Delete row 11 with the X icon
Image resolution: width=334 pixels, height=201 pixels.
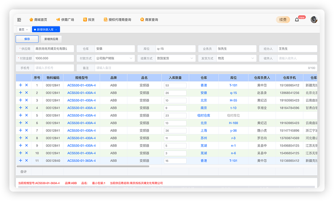click(x=26, y=160)
